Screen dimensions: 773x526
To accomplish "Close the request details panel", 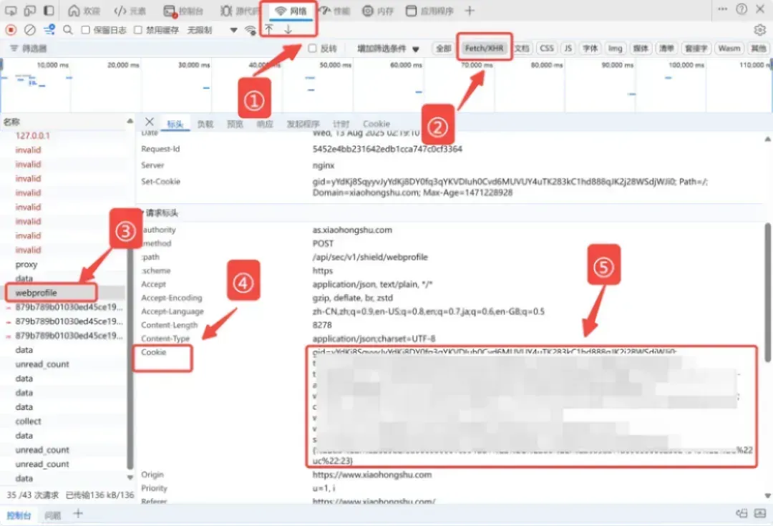I will [150, 122].
